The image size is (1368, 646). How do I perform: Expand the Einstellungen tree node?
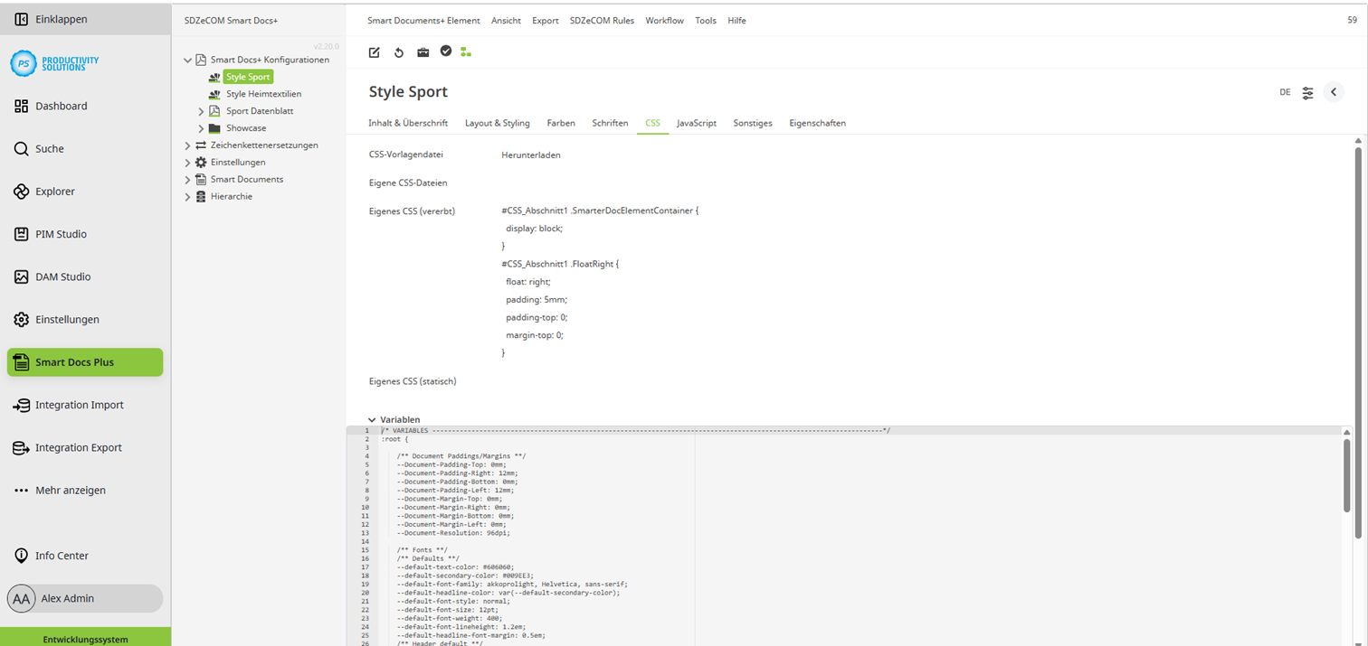pyautogui.click(x=188, y=163)
